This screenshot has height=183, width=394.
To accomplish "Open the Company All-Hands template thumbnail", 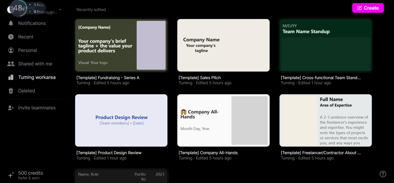I will pos(223,120).
